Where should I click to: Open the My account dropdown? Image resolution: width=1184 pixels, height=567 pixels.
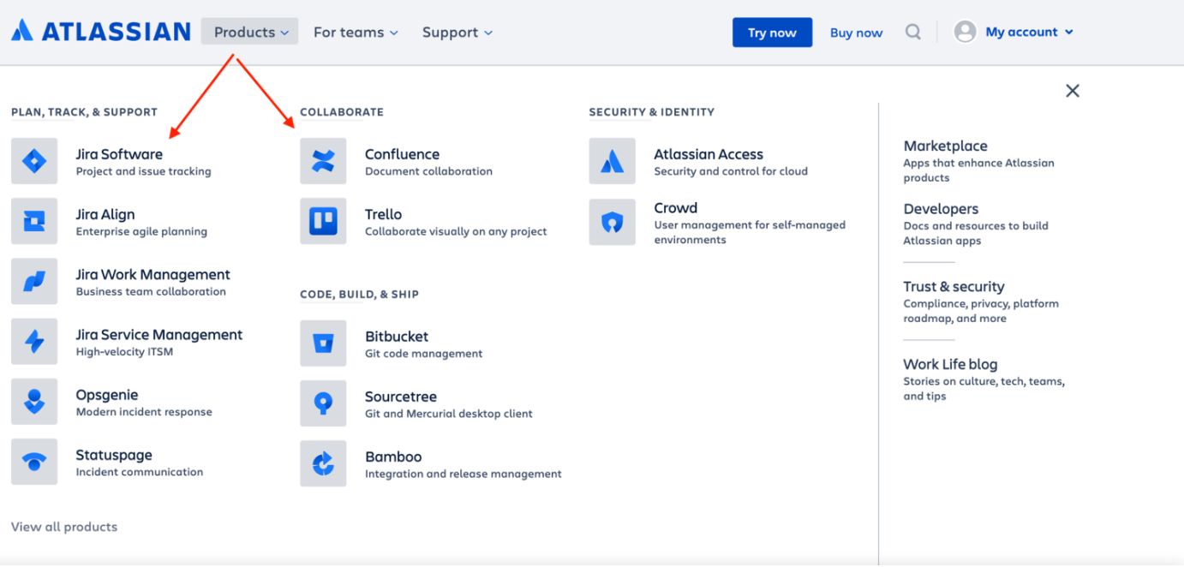1029,32
